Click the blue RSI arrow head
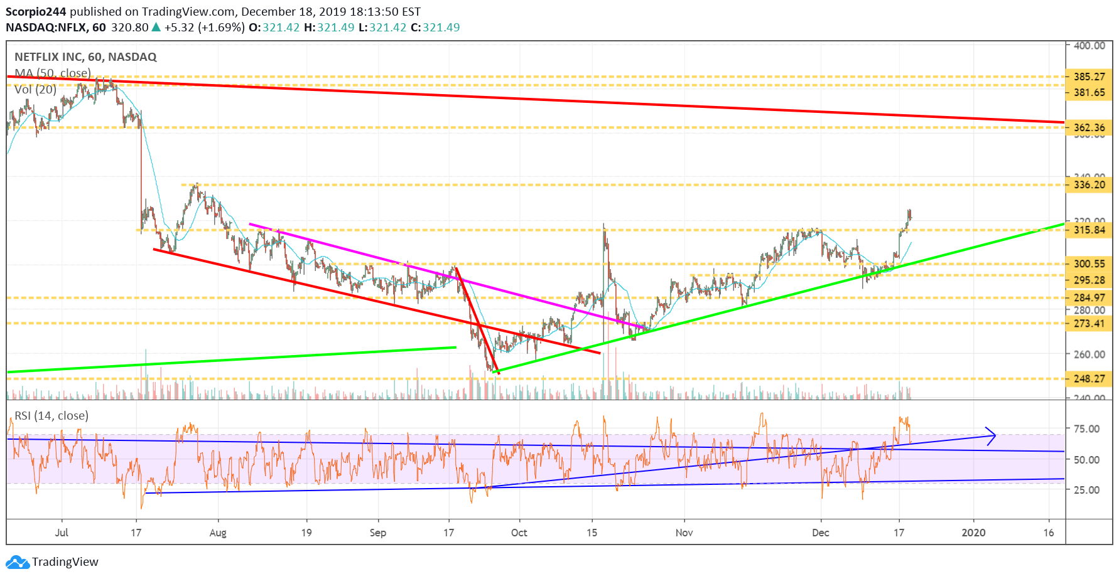Viewport: 1119px width, 579px height. (991, 436)
